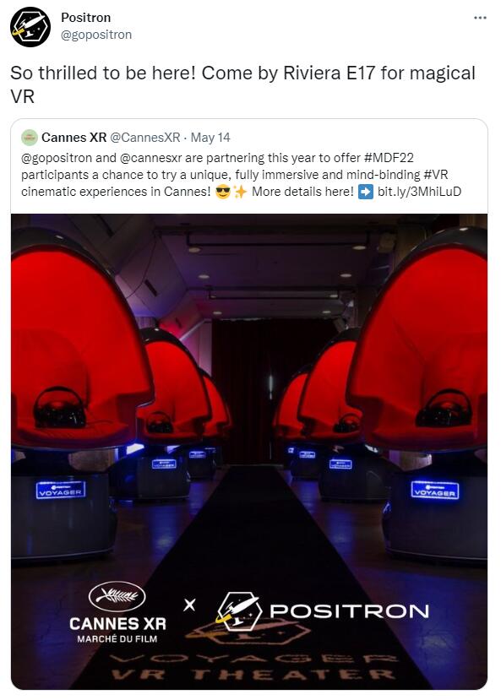Click the right front Voyager glowing label
Screen dimensions: 501x700
[x=434, y=491]
